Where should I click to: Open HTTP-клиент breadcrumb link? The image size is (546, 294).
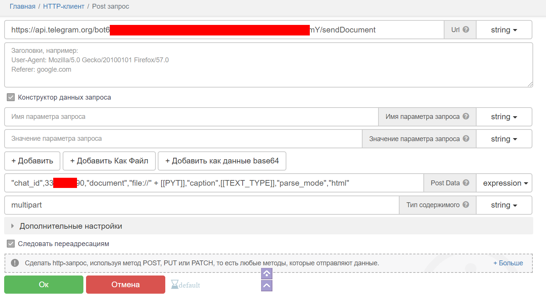point(64,6)
